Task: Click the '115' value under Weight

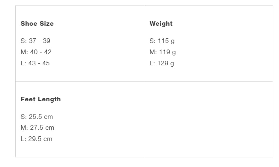Action: 163,41
